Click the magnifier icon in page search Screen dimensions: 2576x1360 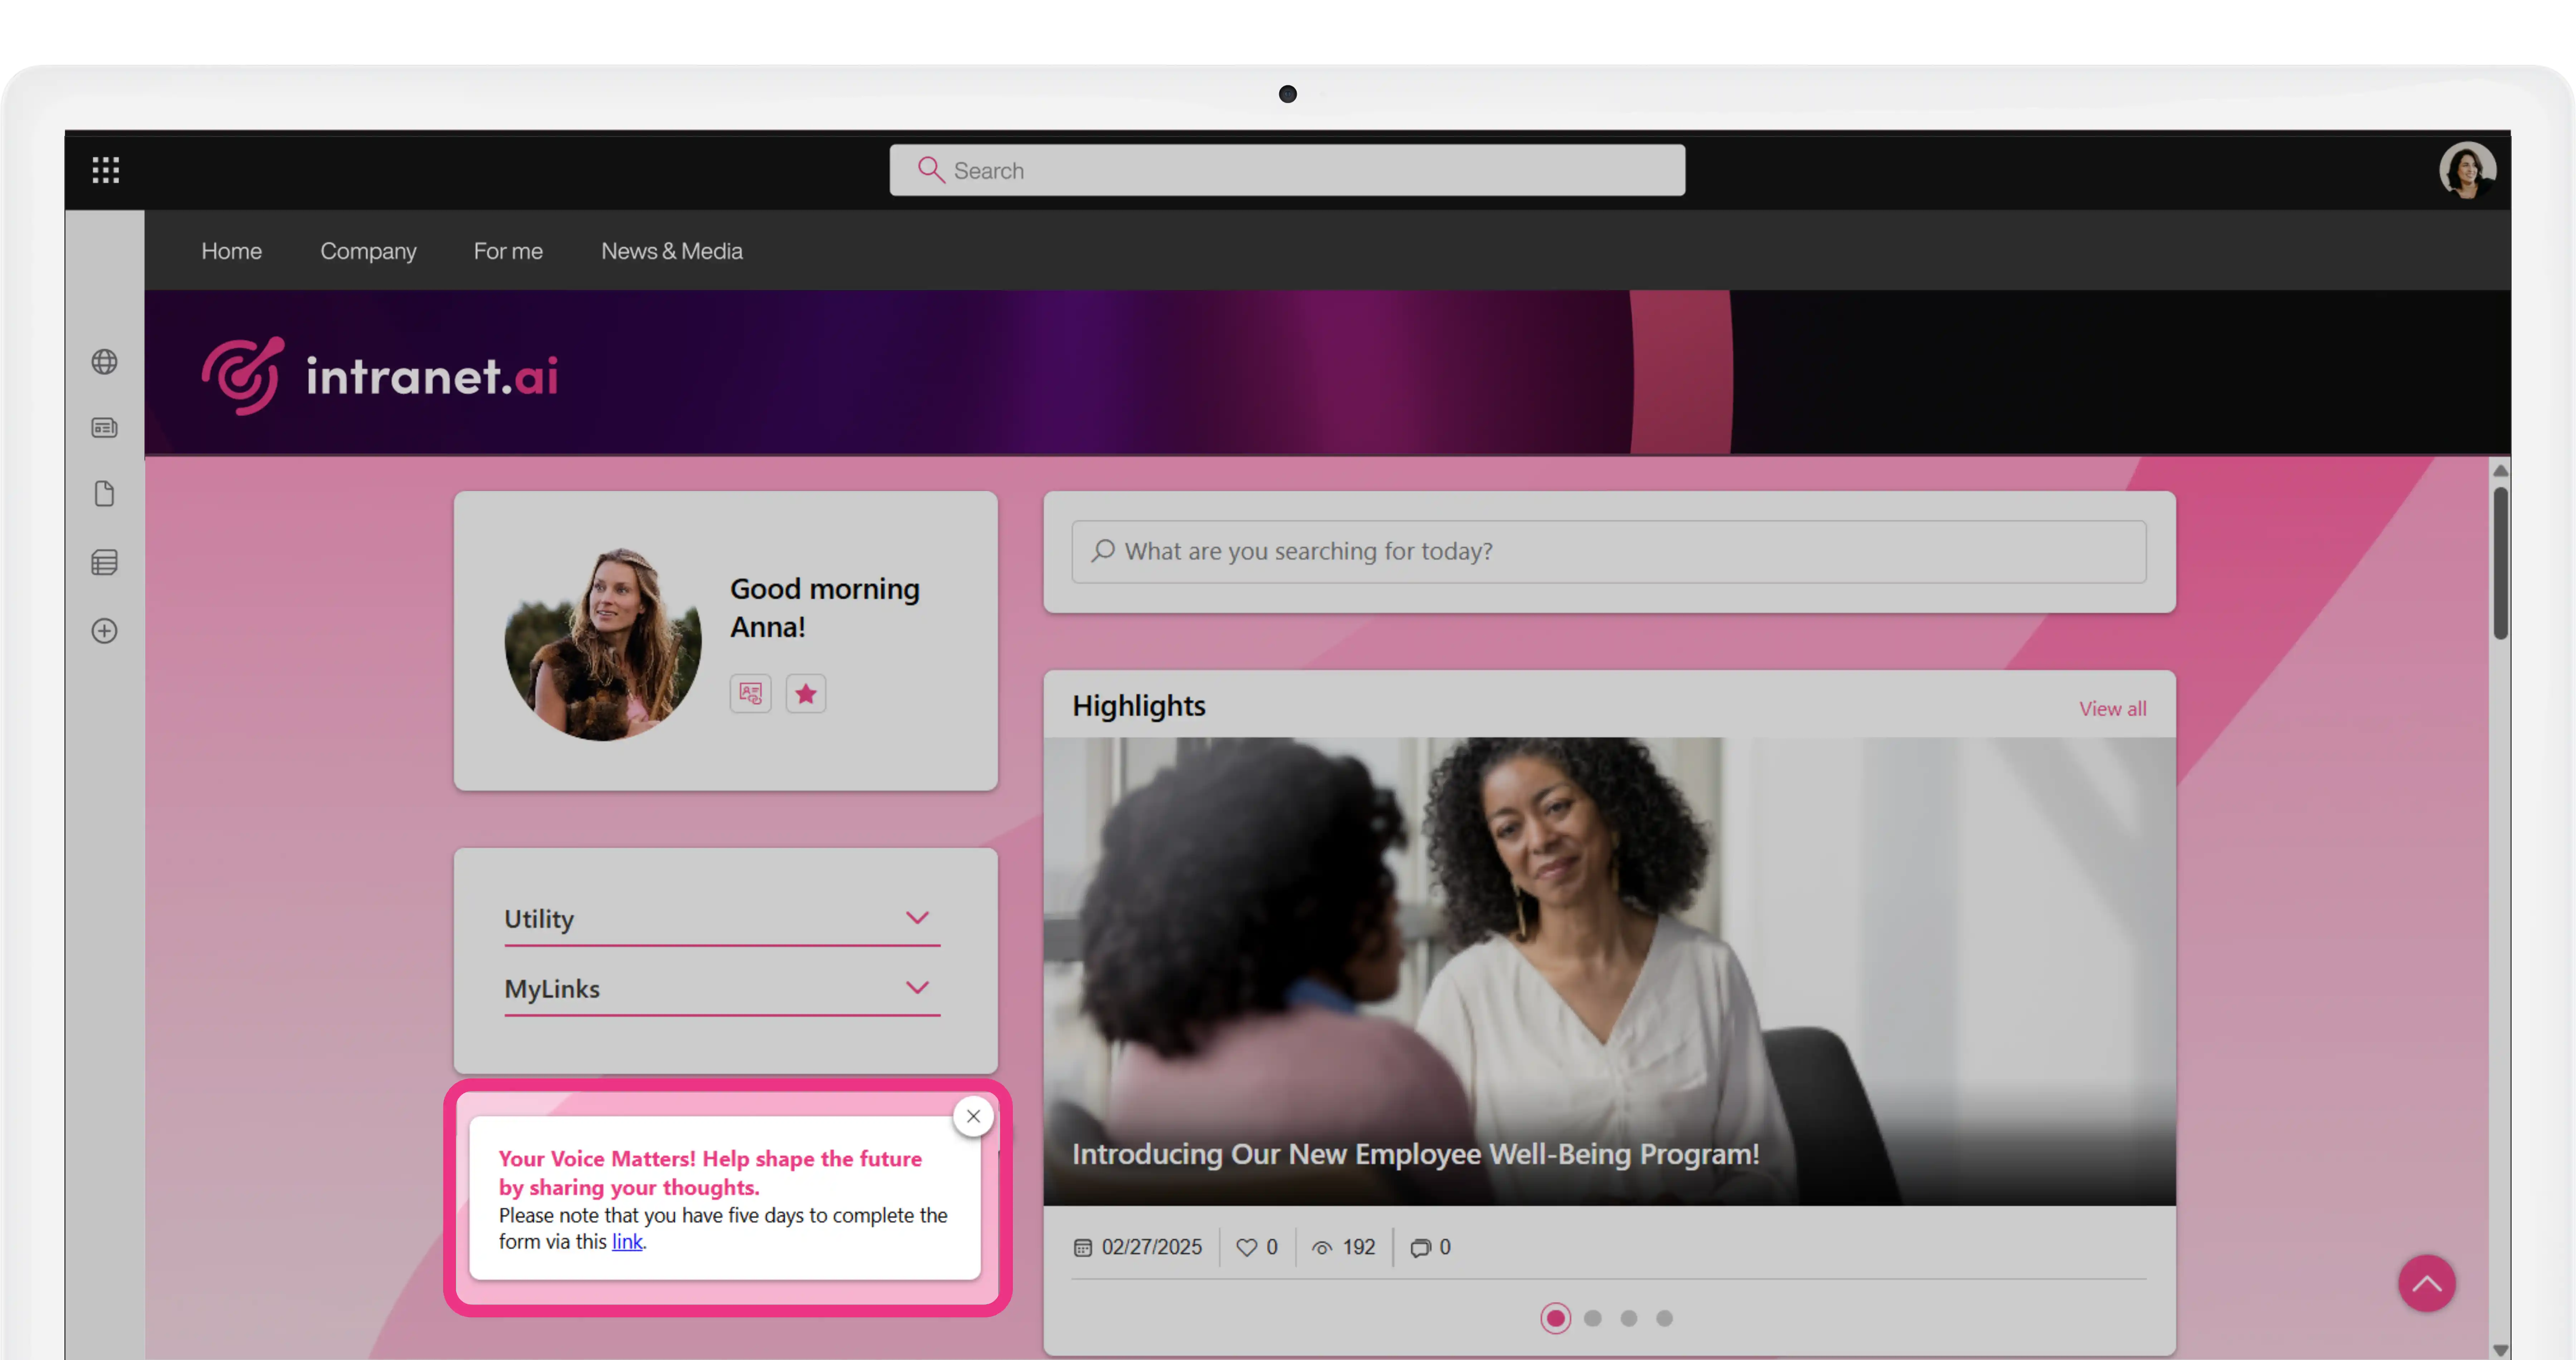point(1103,551)
